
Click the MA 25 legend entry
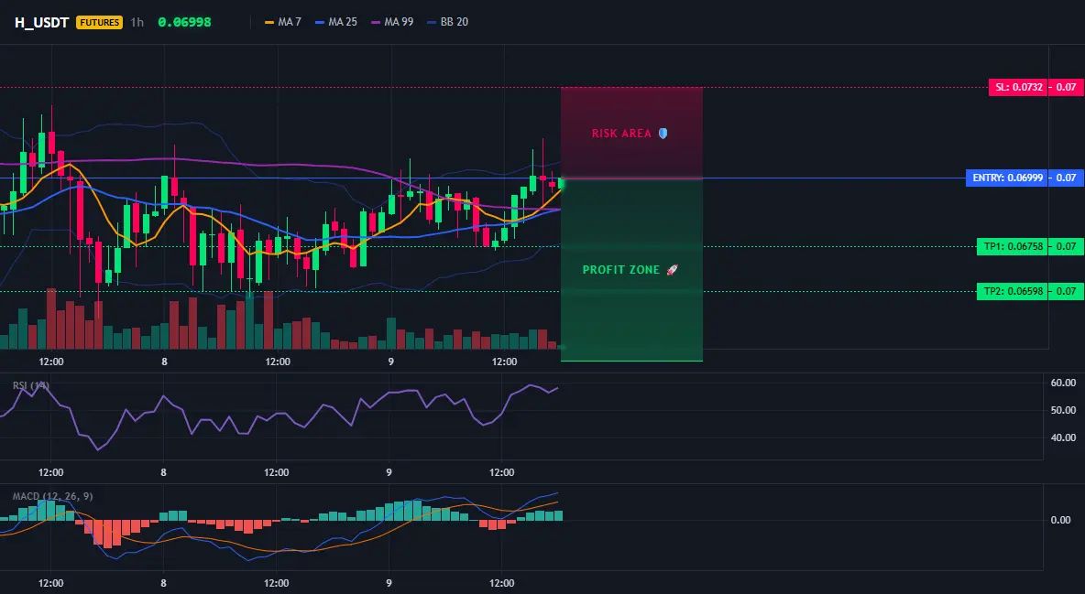336,22
